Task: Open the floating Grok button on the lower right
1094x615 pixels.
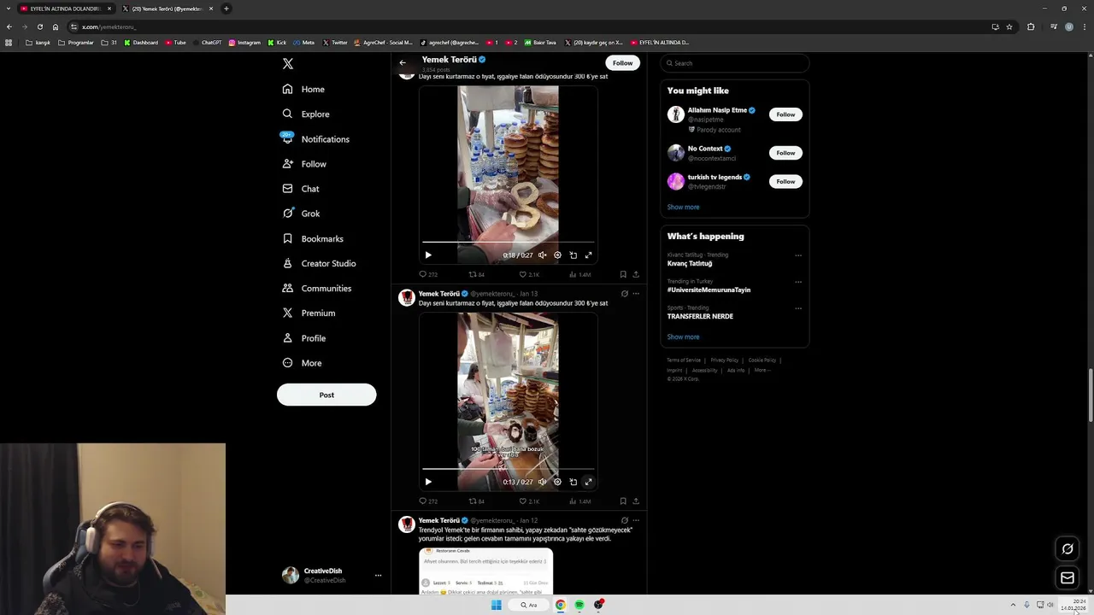Action: click(1068, 549)
